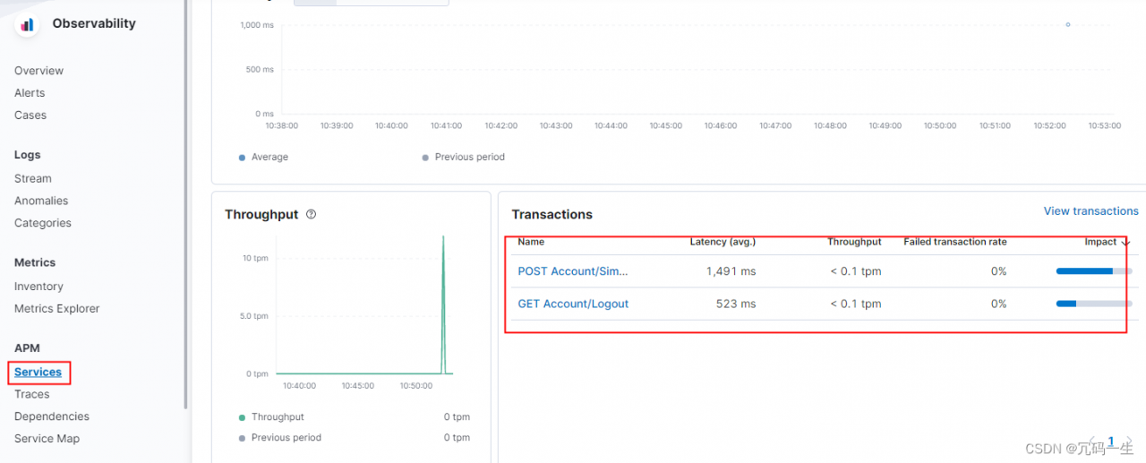Navigate to Service Map

coord(47,439)
